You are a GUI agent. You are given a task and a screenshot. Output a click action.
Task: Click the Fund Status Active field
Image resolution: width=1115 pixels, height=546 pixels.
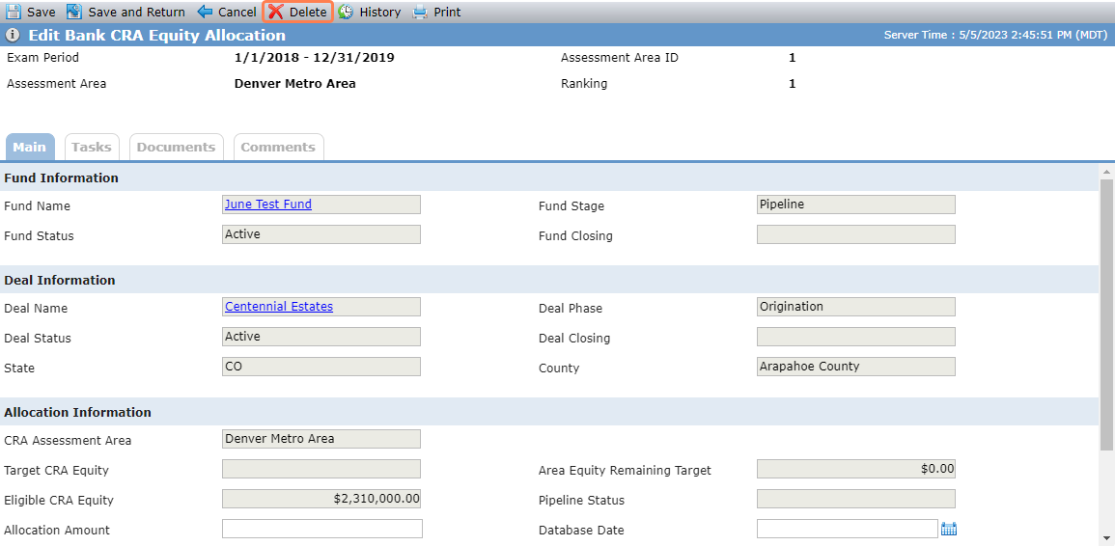tap(321, 234)
